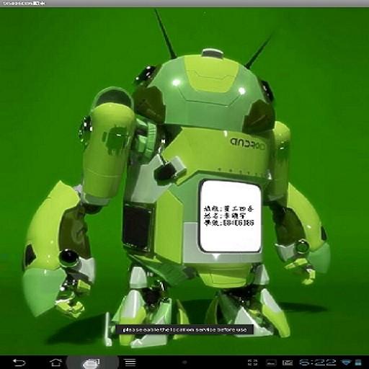369x369 pixels.
Task: Tap the student ID number line on screen
Action: [x=229, y=223]
